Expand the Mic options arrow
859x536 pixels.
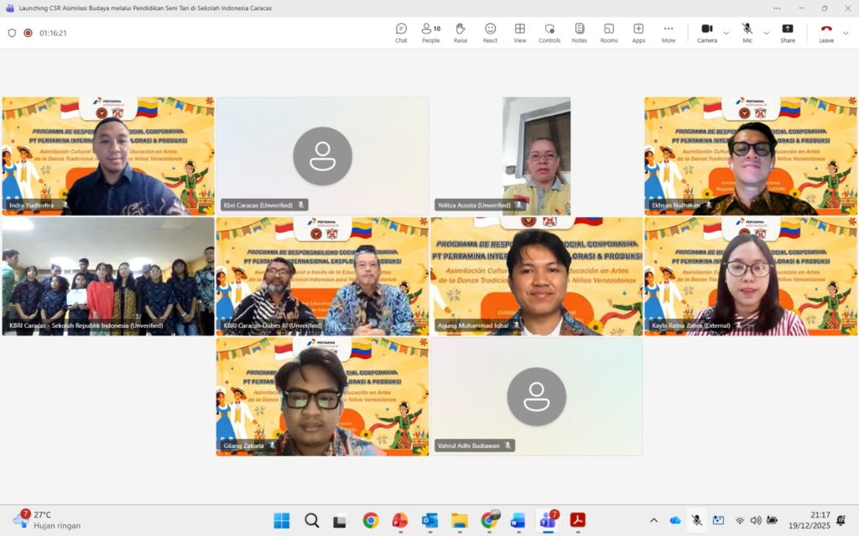[x=766, y=33]
